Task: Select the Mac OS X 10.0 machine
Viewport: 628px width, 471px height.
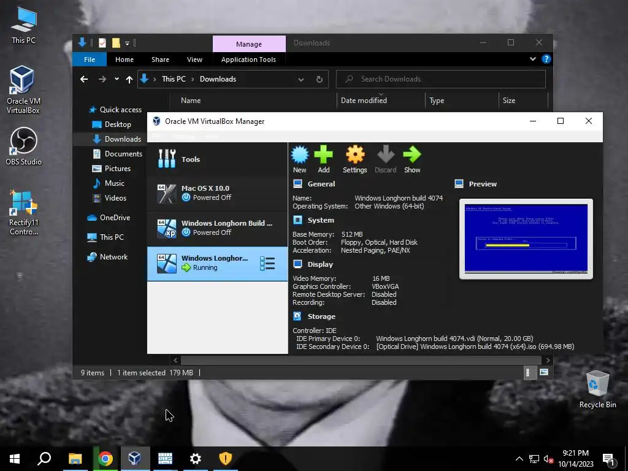Action: tap(218, 193)
